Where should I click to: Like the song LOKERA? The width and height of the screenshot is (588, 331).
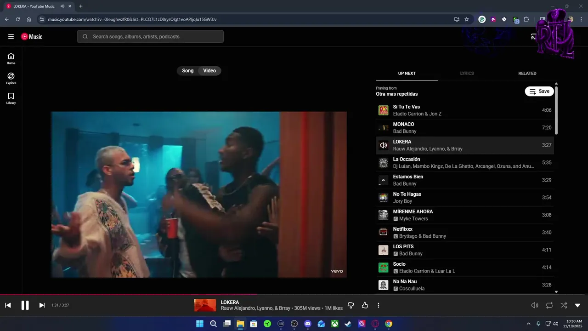tap(365, 305)
